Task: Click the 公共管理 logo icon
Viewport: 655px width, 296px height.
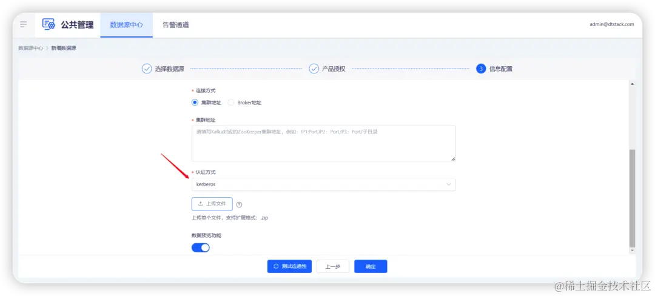Action: (49, 24)
